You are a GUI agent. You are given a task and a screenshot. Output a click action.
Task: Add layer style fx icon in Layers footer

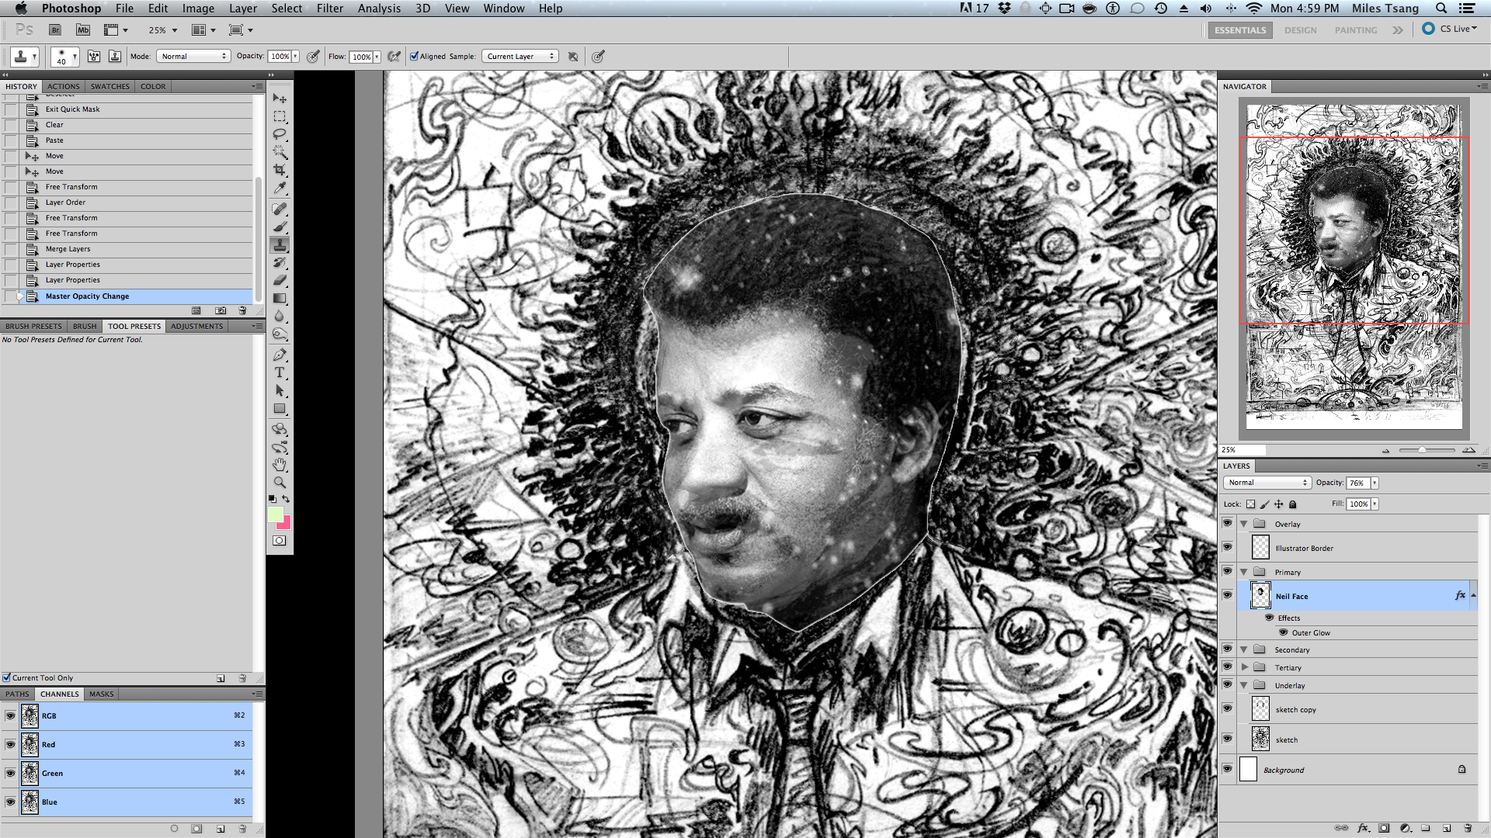point(1363,828)
